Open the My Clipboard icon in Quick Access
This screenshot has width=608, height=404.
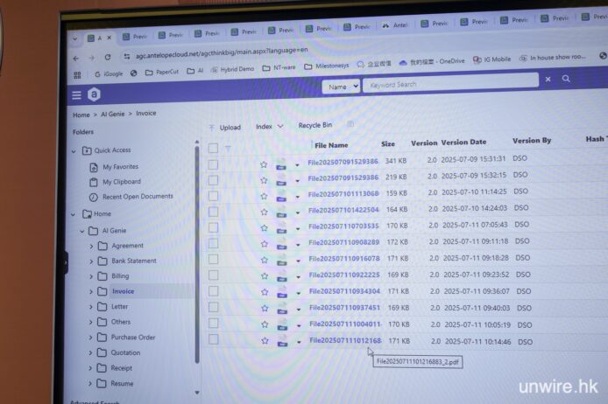click(x=94, y=182)
